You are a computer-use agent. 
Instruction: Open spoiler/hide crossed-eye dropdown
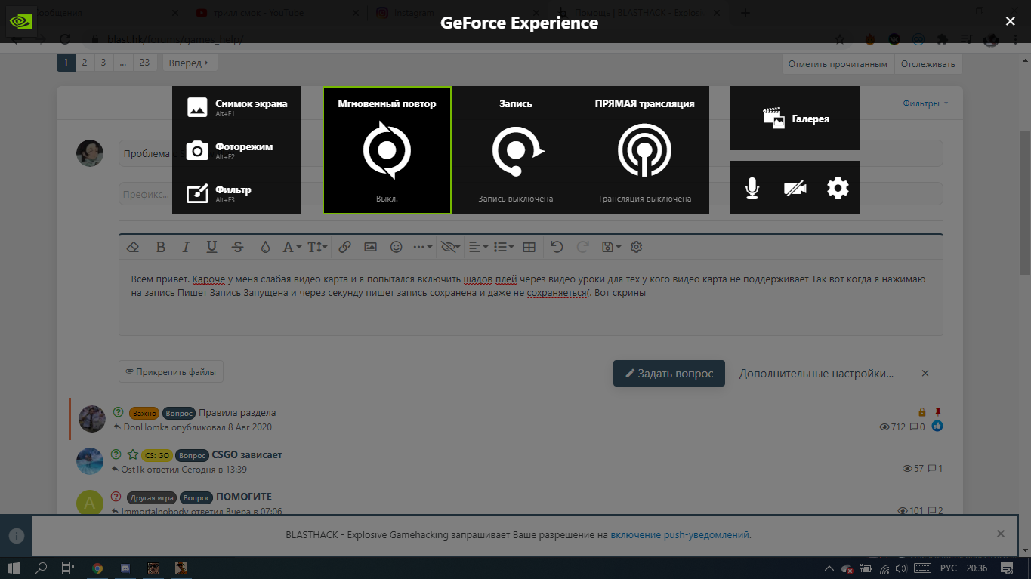pyautogui.click(x=451, y=247)
